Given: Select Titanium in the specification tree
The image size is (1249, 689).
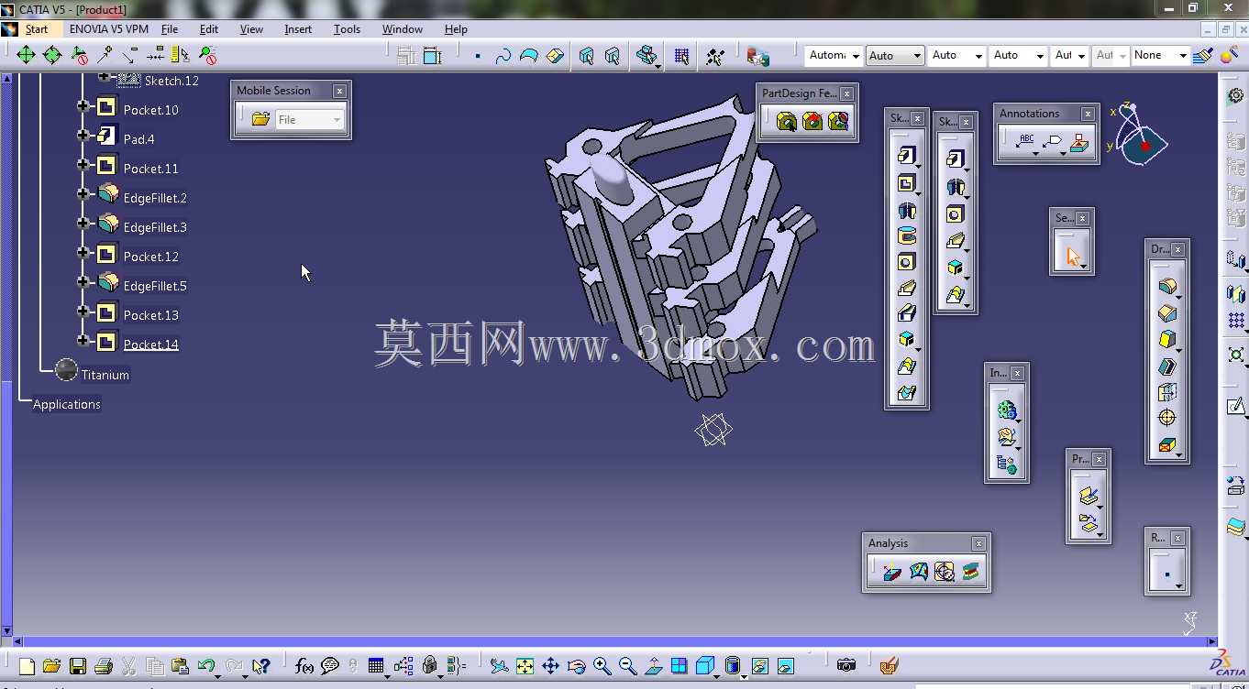Looking at the screenshot, I should click(x=105, y=375).
